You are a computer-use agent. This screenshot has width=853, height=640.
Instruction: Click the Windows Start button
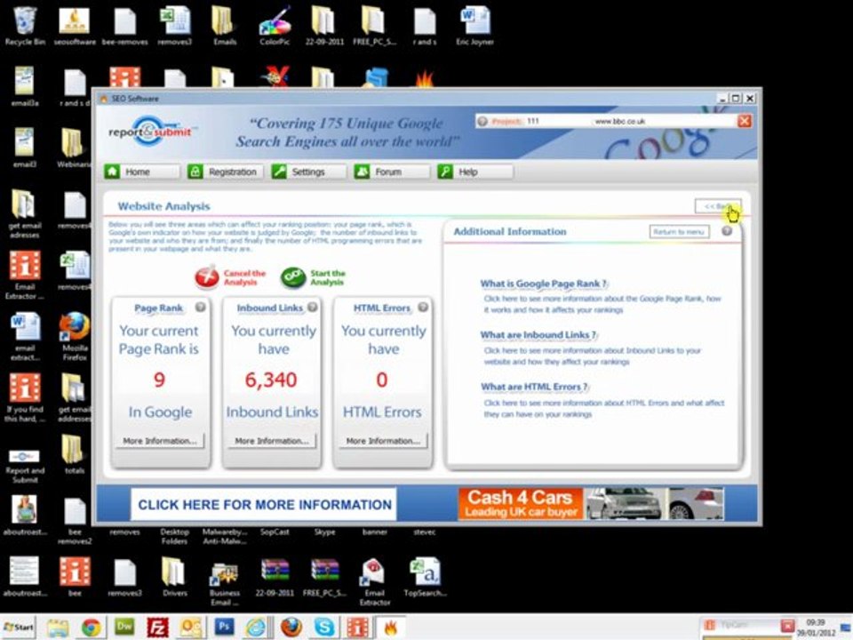(19, 627)
